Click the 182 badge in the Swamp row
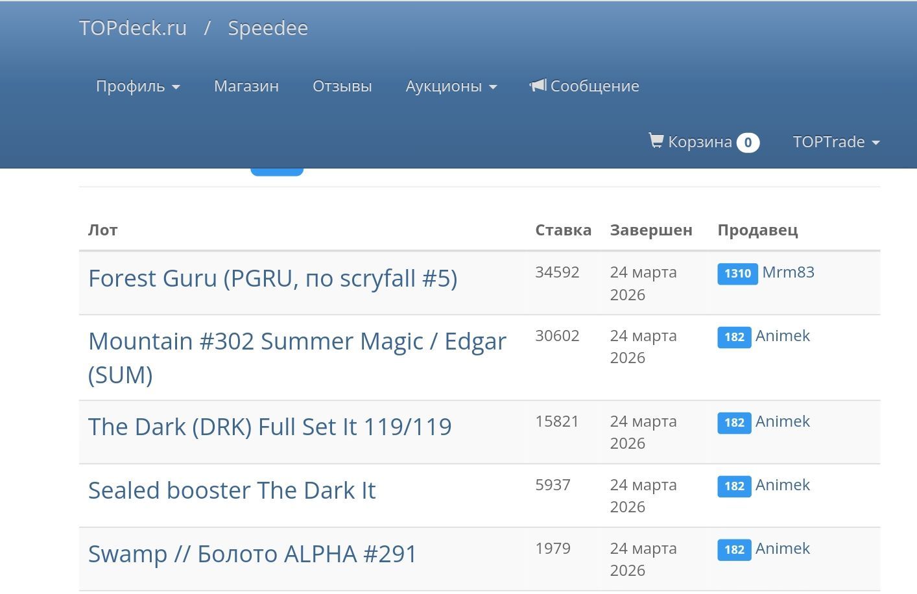Viewport: 917px width, 594px height. click(734, 550)
